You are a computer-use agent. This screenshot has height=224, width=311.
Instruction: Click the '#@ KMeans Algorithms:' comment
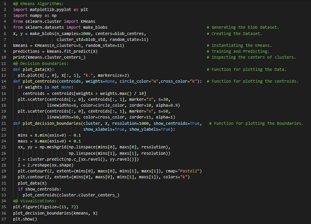pyautogui.click(x=35, y=4)
